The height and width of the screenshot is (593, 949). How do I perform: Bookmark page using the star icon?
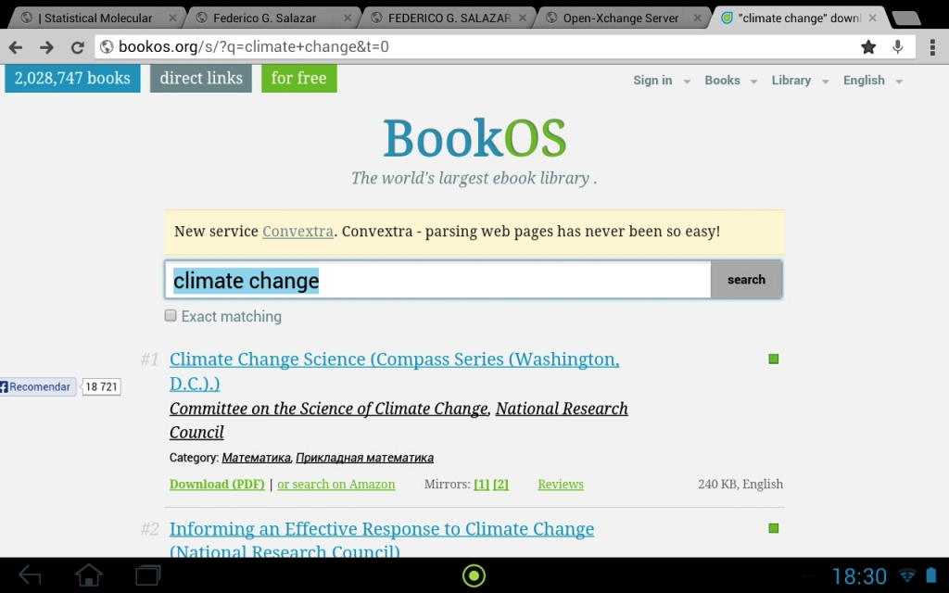[868, 47]
